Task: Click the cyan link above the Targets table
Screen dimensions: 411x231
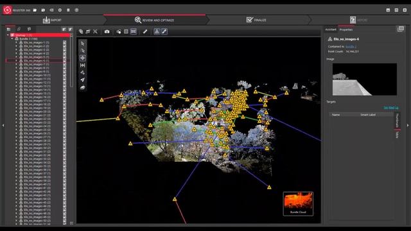Action: [391, 108]
